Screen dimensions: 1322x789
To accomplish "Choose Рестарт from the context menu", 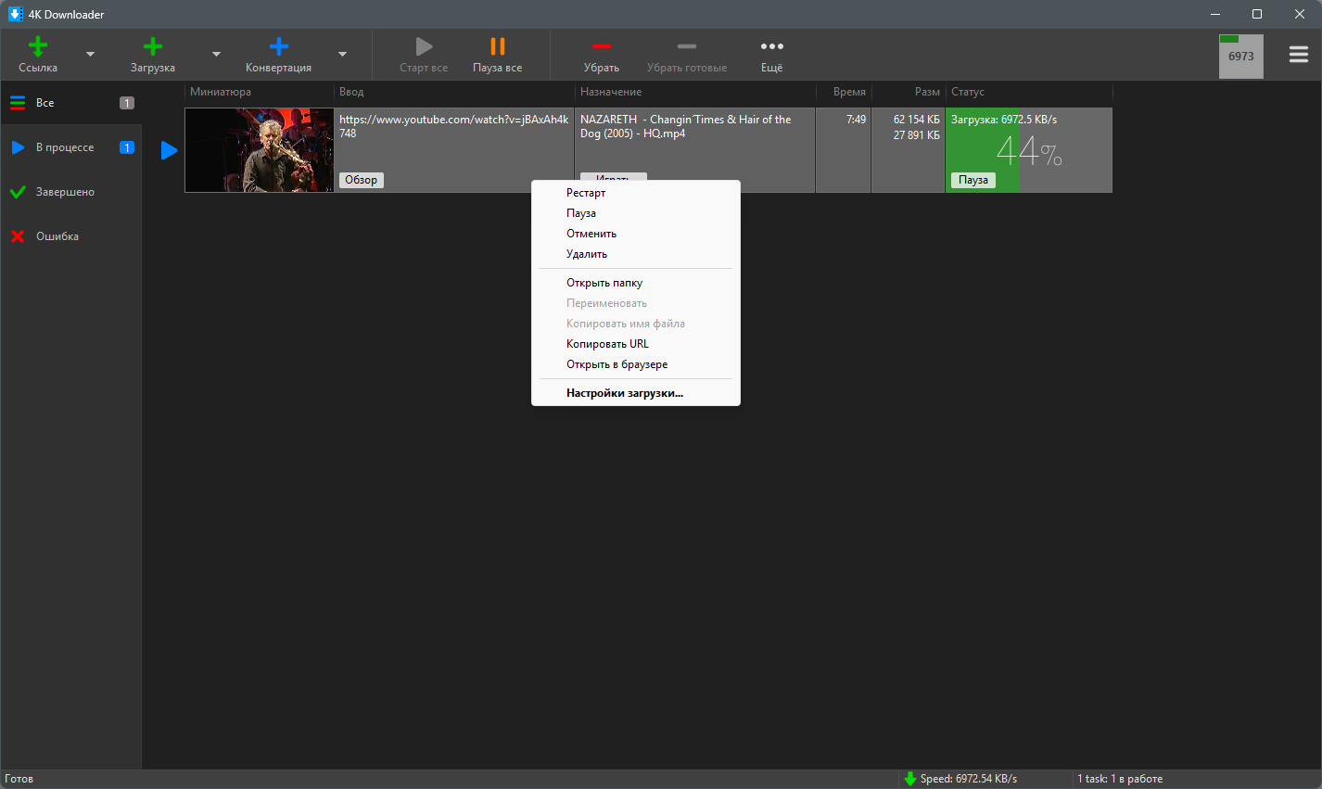I will point(636,193).
